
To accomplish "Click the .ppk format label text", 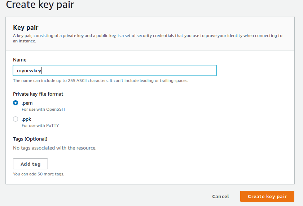I will pos(27,119).
